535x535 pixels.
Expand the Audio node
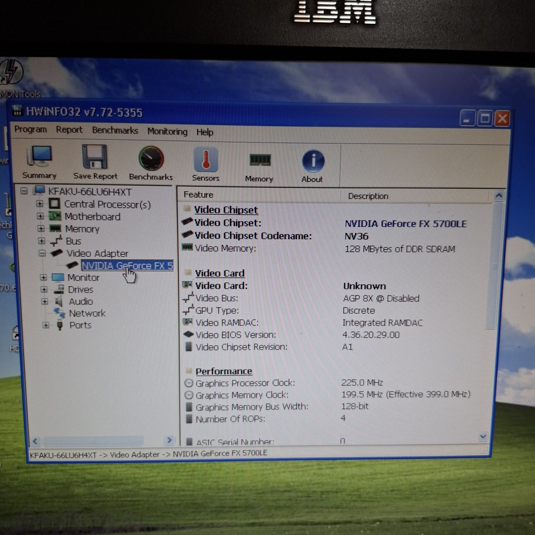point(45,301)
